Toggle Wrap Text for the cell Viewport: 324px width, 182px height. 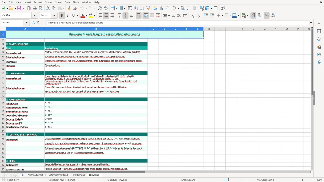pyautogui.click(x=139, y=16)
